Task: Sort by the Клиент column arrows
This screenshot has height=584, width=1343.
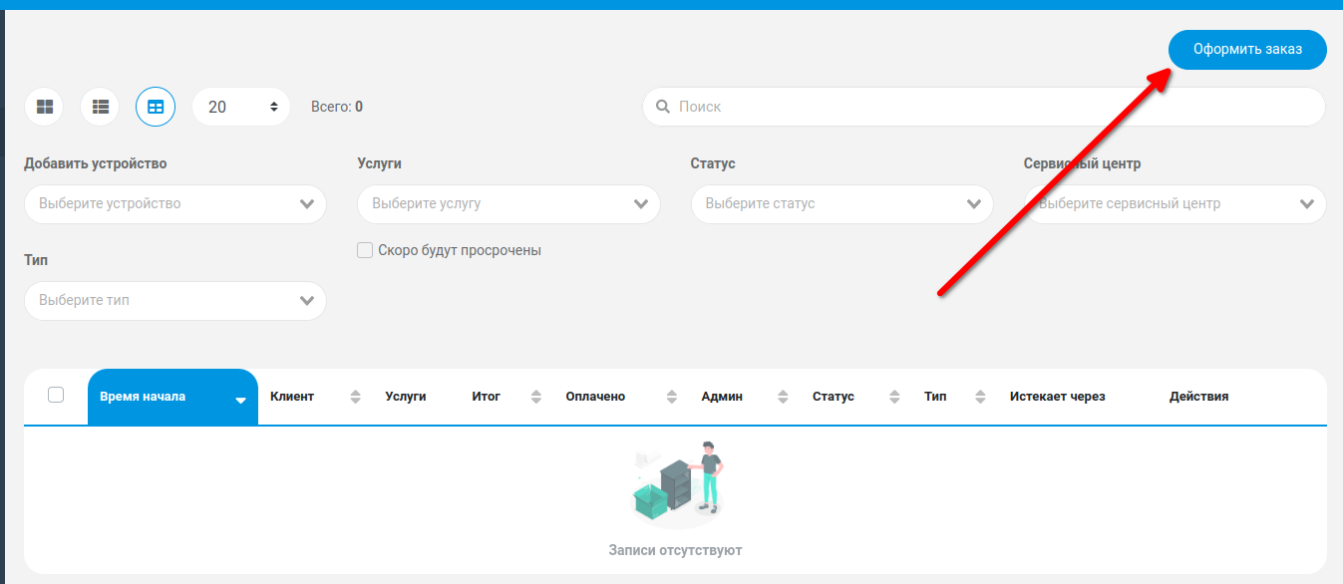Action: pos(356,397)
